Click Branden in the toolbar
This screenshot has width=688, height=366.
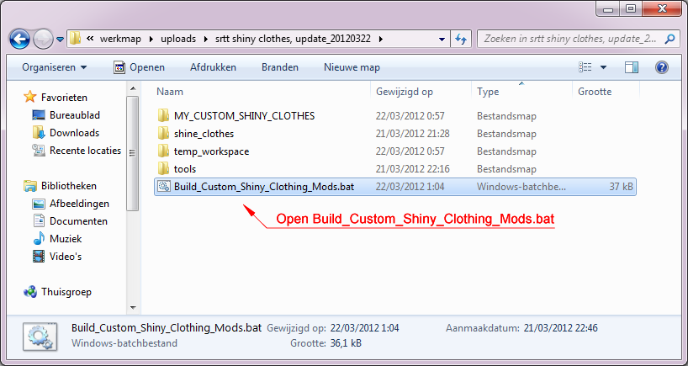[x=280, y=67]
